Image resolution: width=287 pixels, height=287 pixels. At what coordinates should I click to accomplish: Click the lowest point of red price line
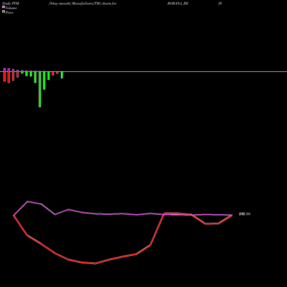[x=95, y=263]
